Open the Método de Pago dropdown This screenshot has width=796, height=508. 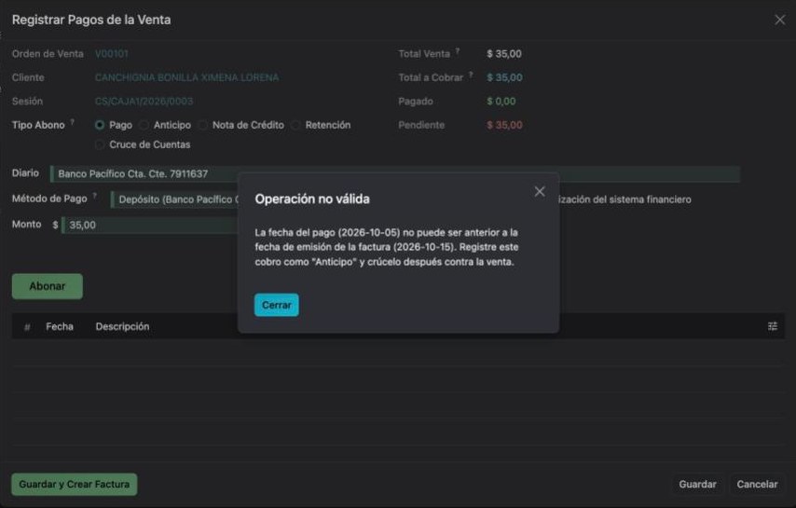pos(174,199)
